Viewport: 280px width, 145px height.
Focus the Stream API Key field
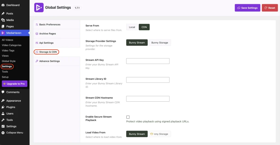148,61
